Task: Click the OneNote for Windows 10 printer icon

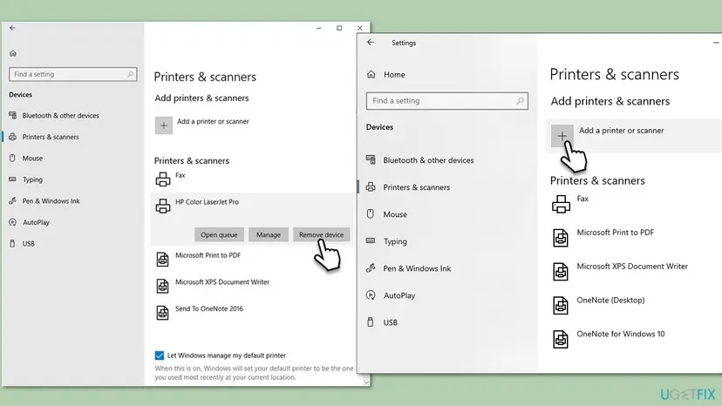Action: (x=561, y=339)
